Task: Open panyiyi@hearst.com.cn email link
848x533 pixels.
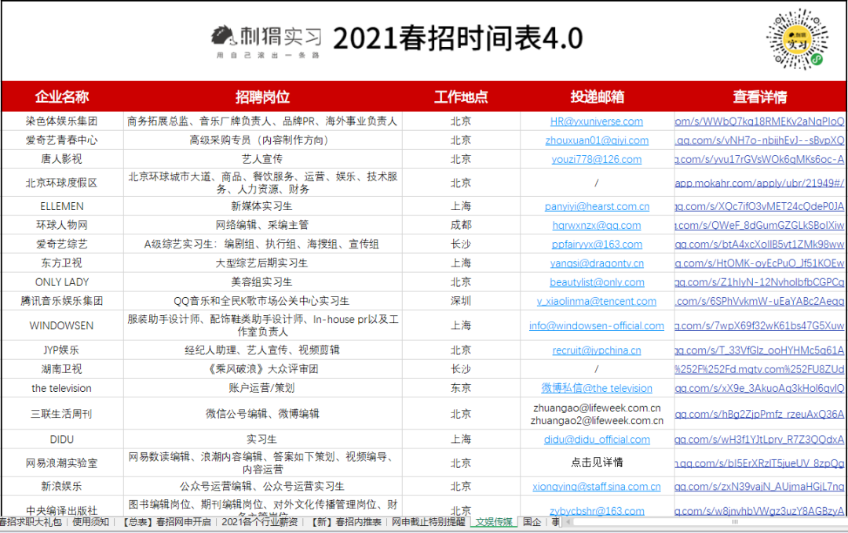Action: [597, 206]
